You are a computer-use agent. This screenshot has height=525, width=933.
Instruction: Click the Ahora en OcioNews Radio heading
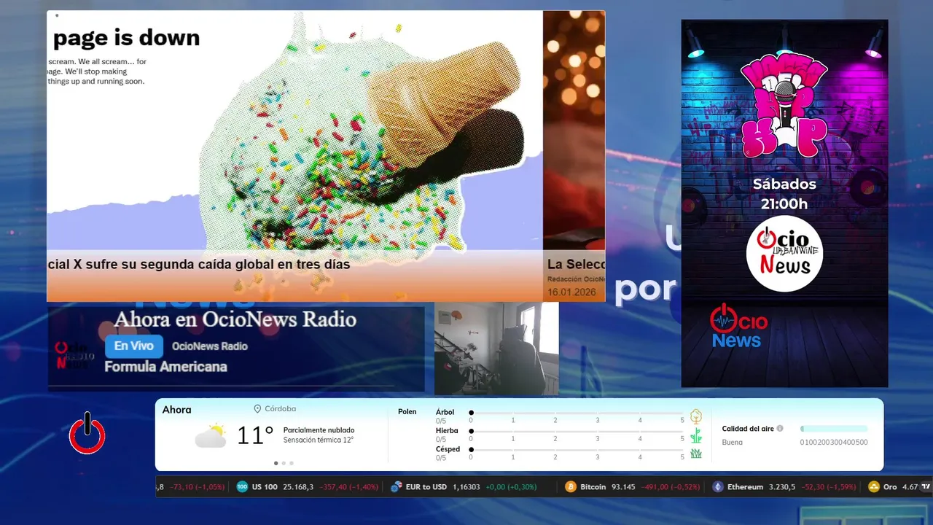[235, 319]
